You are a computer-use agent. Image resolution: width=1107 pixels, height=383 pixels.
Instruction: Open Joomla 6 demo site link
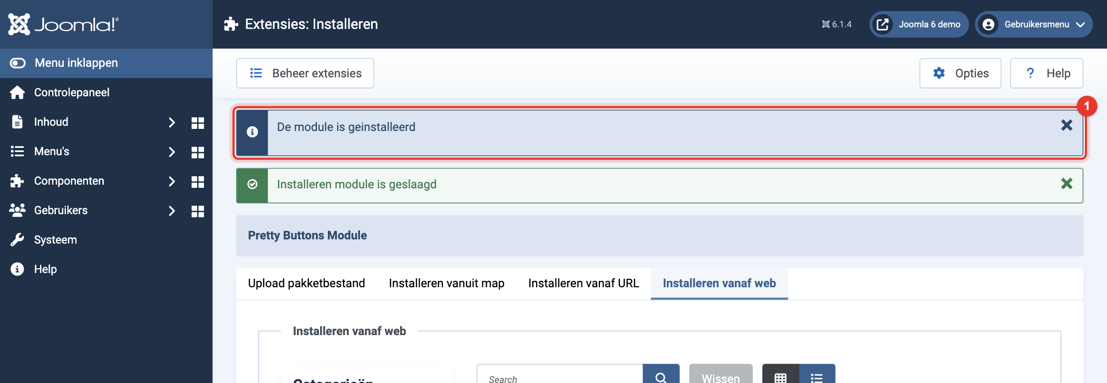pyautogui.click(x=919, y=24)
